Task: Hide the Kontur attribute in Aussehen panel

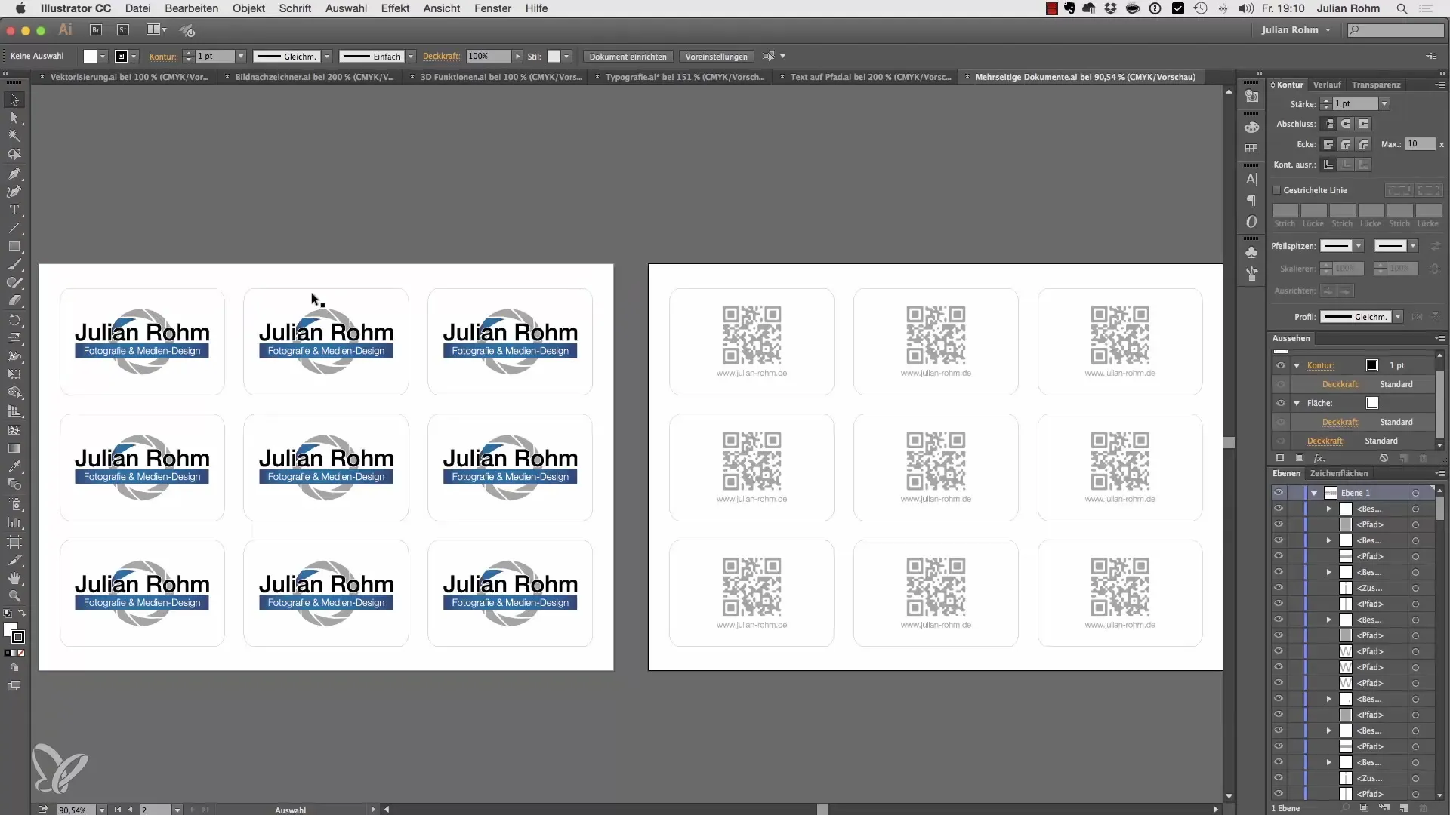Action: (x=1280, y=365)
